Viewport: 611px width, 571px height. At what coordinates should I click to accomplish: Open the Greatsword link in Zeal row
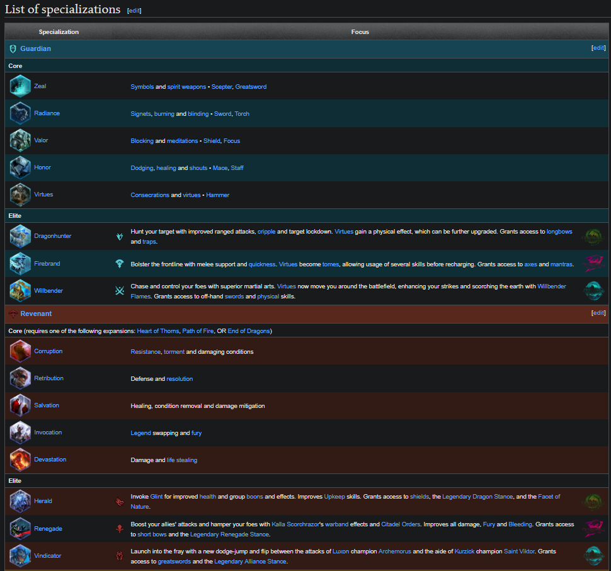click(251, 87)
